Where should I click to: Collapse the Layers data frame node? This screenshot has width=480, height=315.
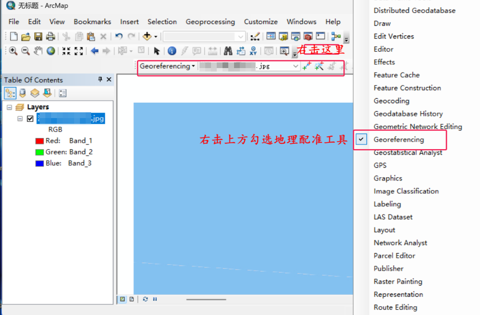(x=9, y=107)
